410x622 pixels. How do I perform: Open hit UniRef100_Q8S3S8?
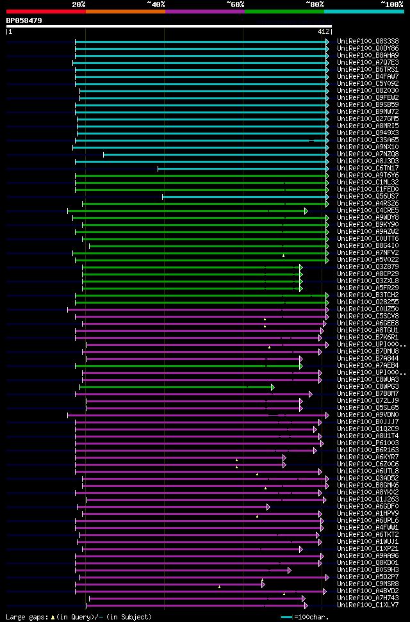368,41
